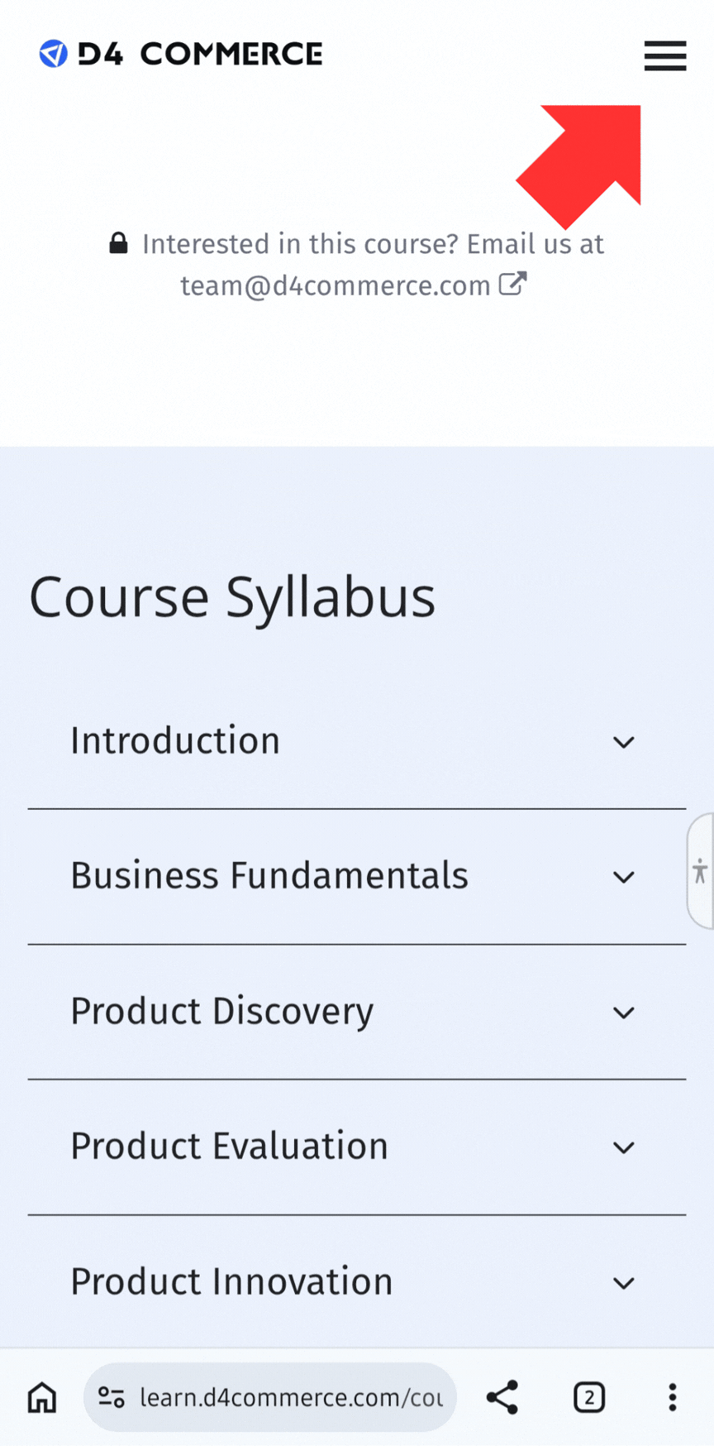Click the lock icon near course notice
The width and height of the screenshot is (714, 1446).
click(119, 243)
